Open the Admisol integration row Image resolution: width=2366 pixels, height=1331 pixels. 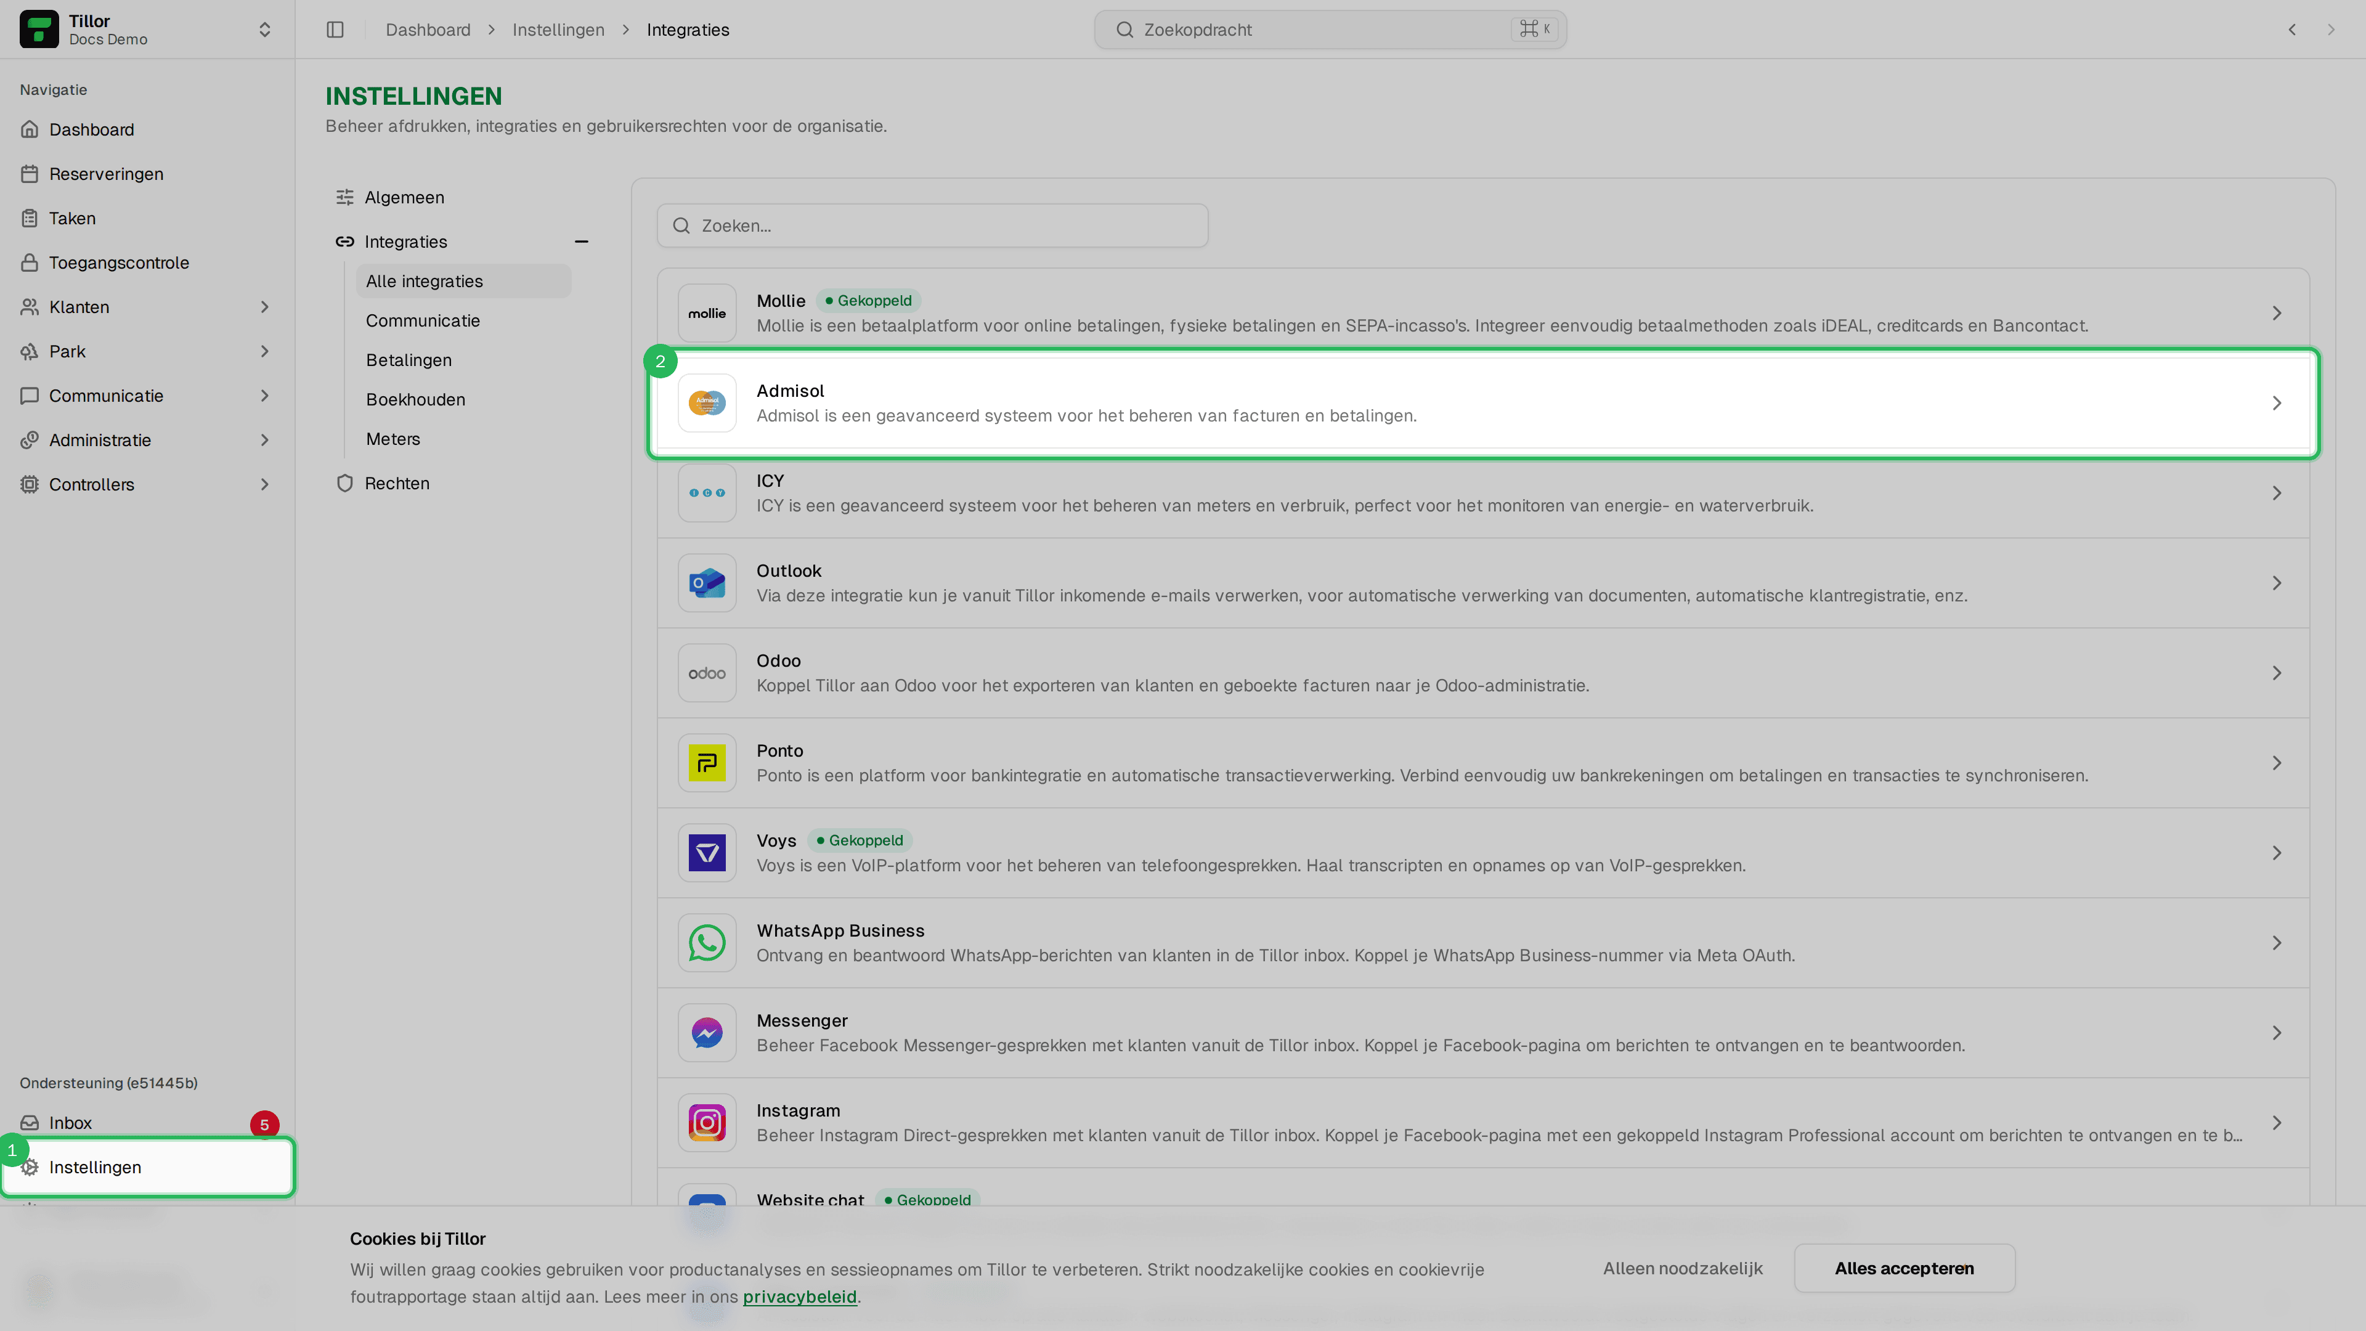point(1483,403)
